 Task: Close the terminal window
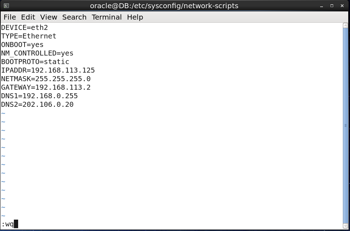(x=342, y=6)
